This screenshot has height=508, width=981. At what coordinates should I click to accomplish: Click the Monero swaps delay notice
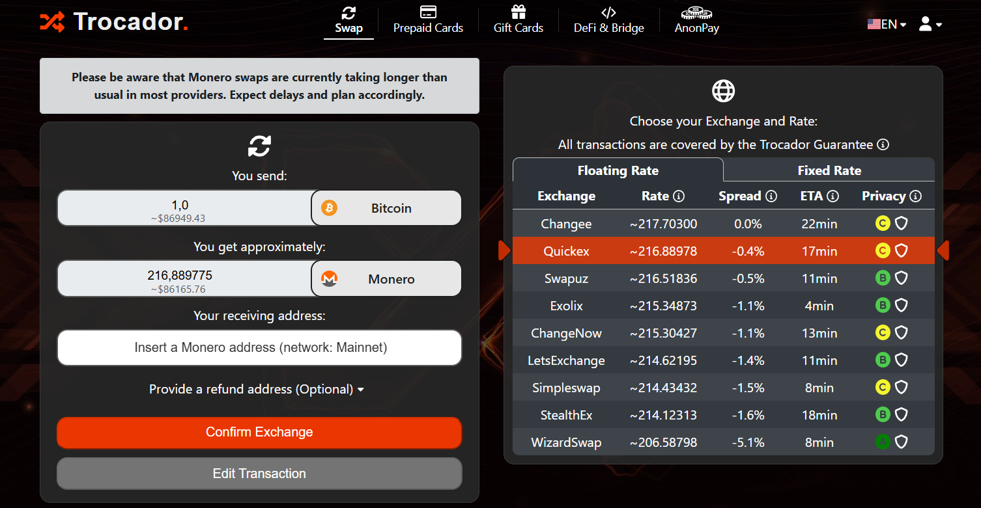coord(259,86)
